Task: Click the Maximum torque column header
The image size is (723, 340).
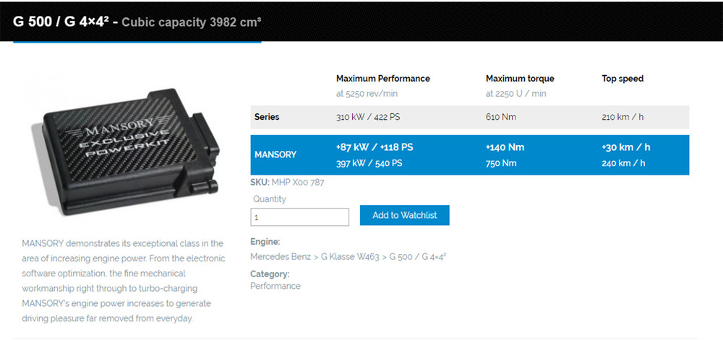Action: 519,79
